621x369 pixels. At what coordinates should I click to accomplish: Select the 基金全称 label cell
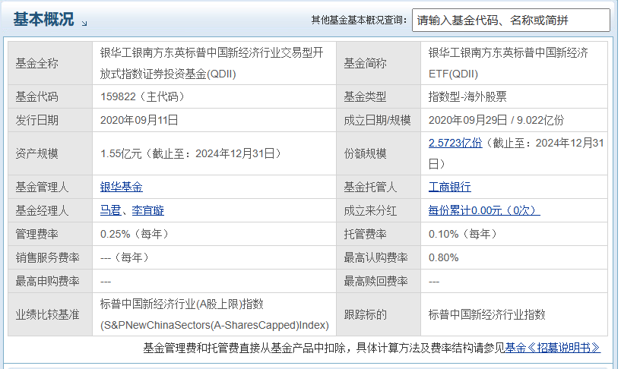pyautogui.click(x=50, y=63)
